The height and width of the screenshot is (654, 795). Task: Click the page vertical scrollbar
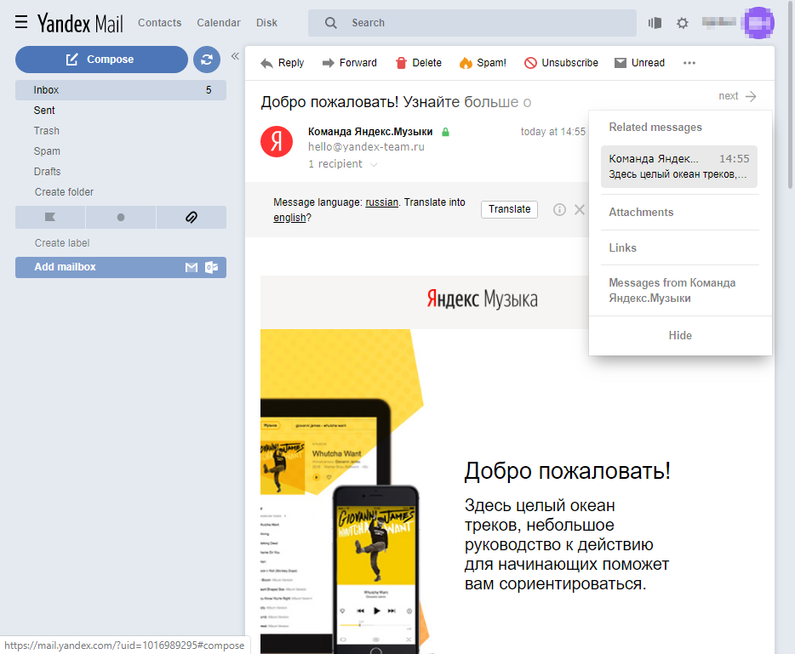click(x=791, y=94)
